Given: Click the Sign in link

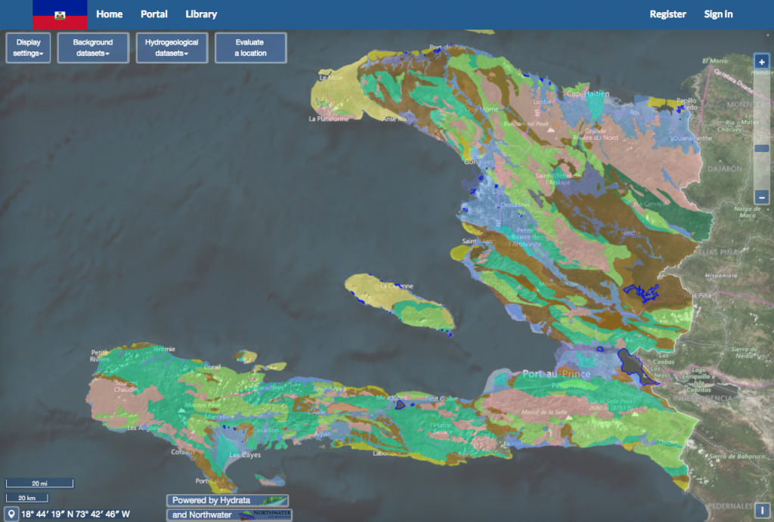Looking at the screenshot, I should [718, 14].
